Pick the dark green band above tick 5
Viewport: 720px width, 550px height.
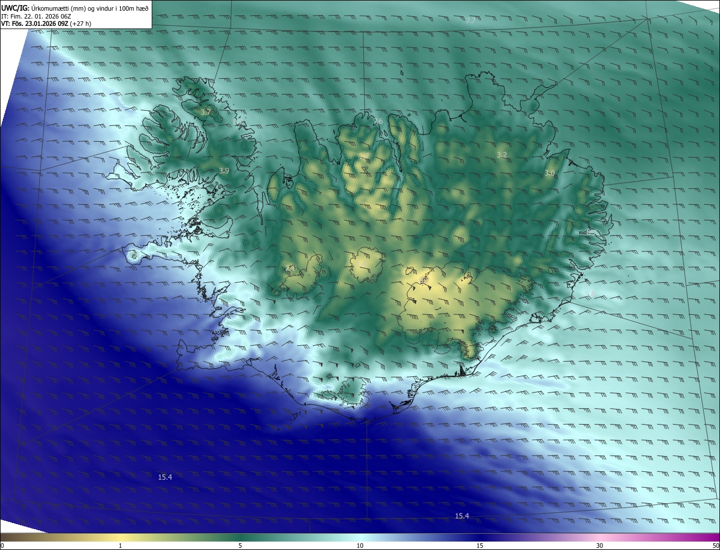pyautogui.click(x=240, y=537)
